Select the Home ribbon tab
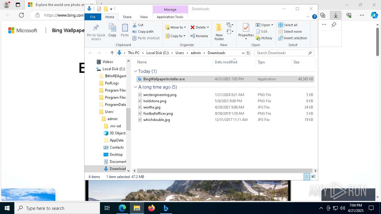Image resolution: width=381 pixels, height=214 pixels. 110,17
